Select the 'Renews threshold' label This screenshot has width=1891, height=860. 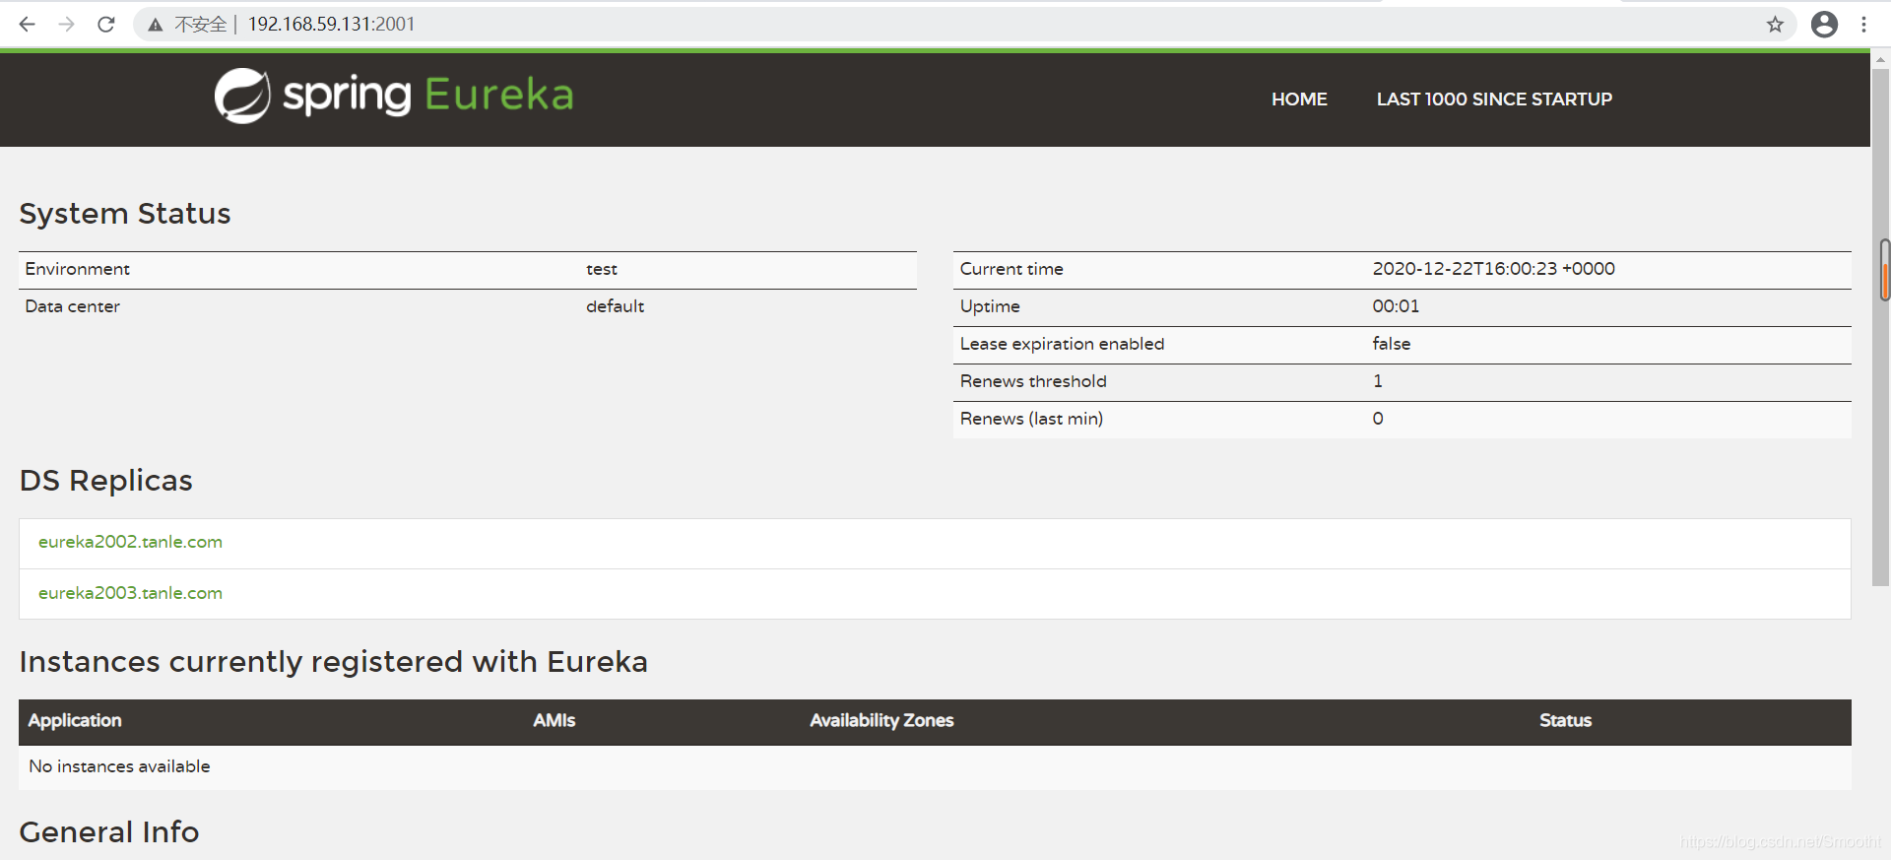(x=1033, y=381)
